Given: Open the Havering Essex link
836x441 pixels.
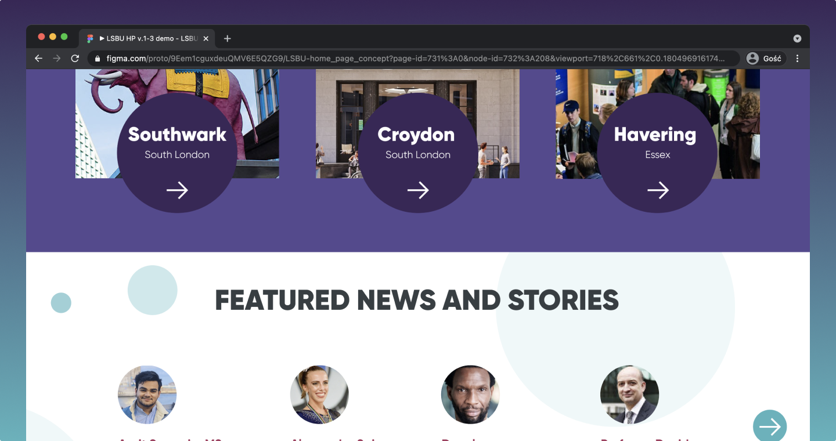Looking at the screenshot, I should click(x=658, y=153).
